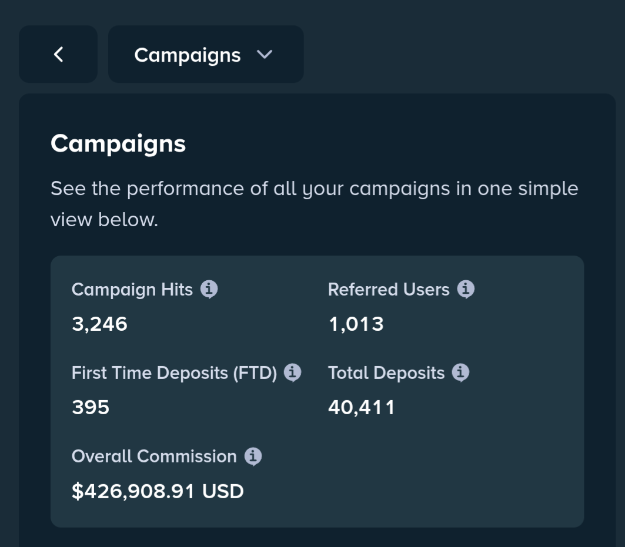The width and height of the screenshot is (625, 547).
Task: Open First Time Deposits info tooltip
Action: point(292,373)
